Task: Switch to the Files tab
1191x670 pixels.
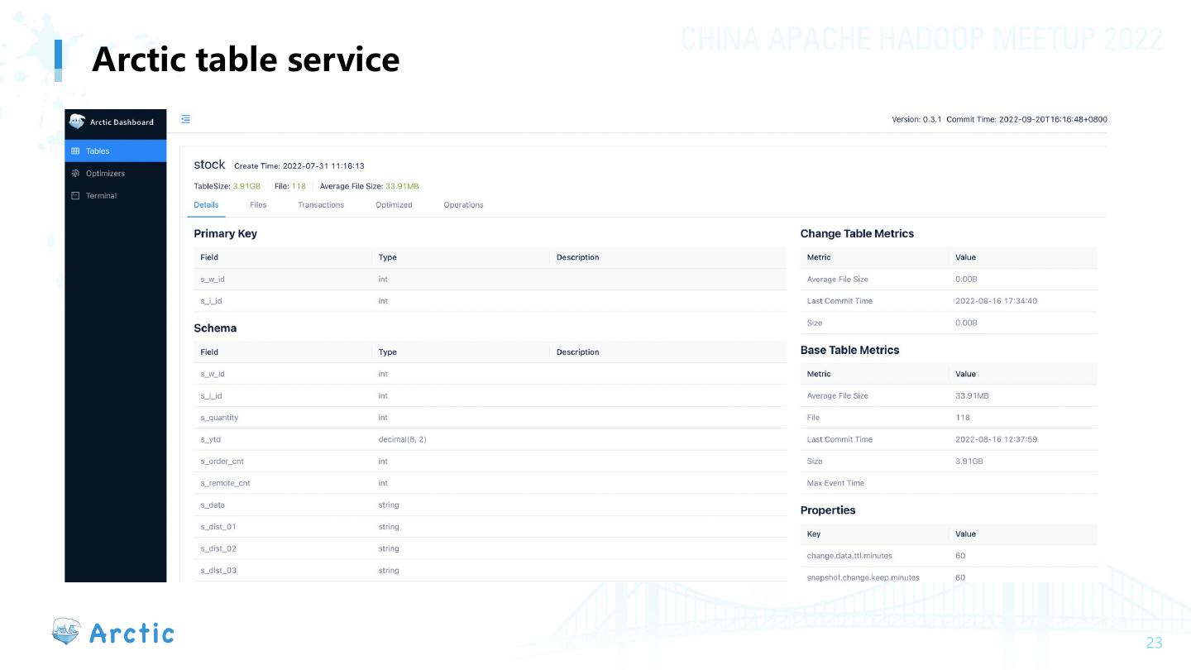Action: (258, 205)
